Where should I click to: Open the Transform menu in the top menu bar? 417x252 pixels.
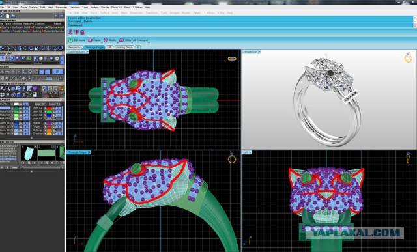(x=74, y=7)
